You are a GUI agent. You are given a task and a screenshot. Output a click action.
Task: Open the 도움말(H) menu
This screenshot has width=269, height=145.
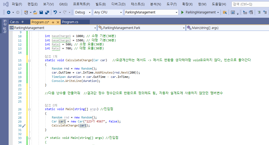[x=219, y=4]
